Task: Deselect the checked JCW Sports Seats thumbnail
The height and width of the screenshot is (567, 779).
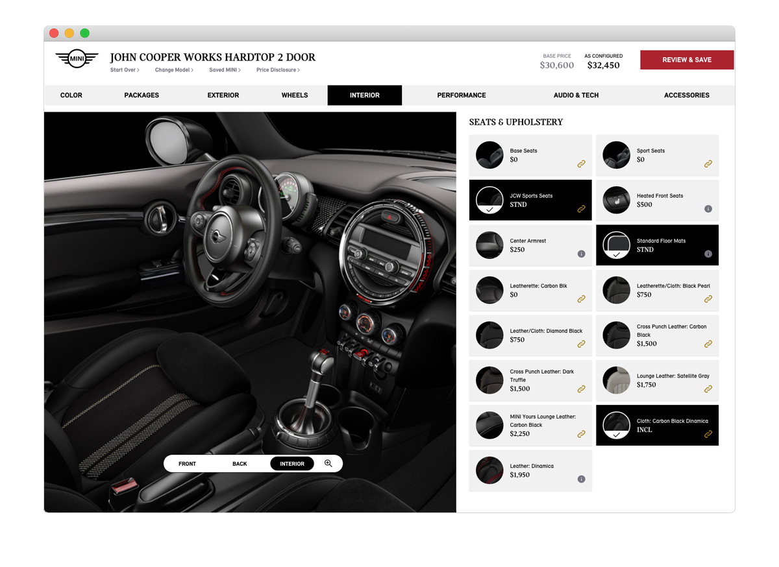Action: (x=489, y=200)
